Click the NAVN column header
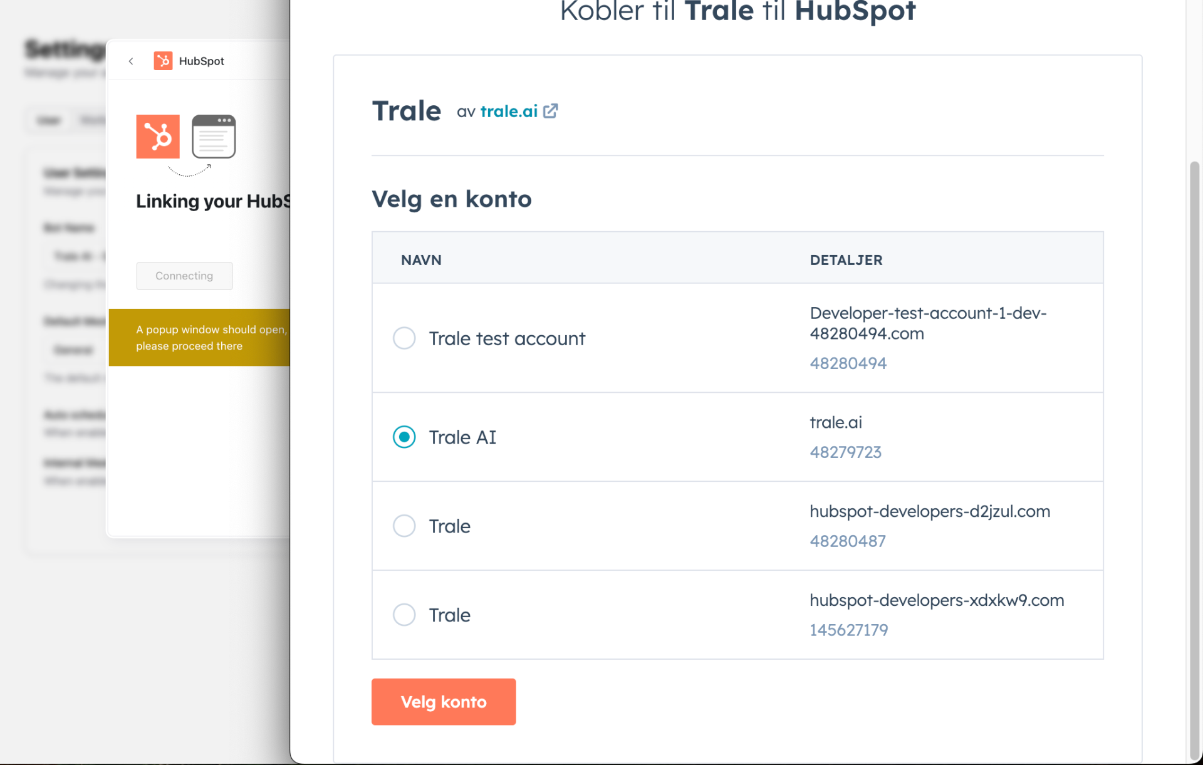Screen dimensions: 1203x765 421,260
